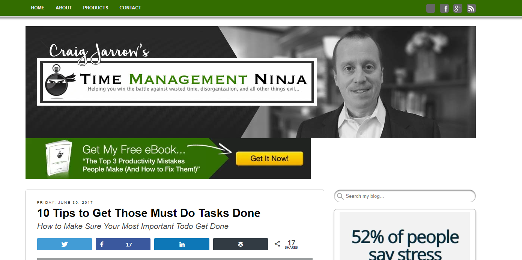Click the Get It Now! button

[x=269, y=158]
